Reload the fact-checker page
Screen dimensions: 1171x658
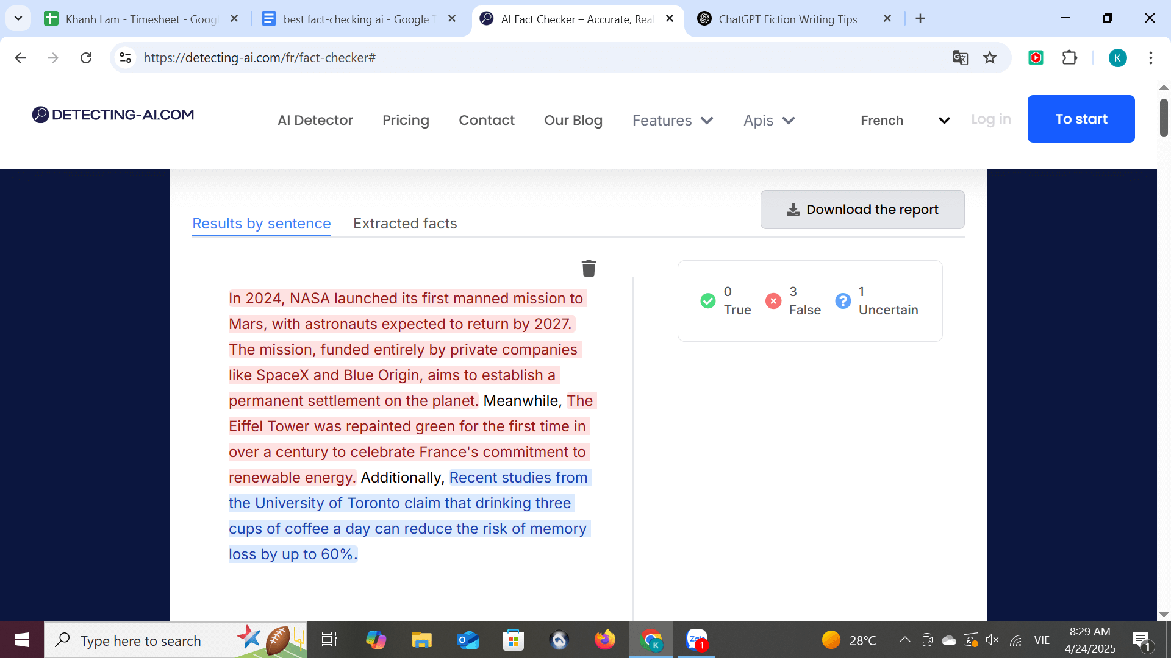(x=86, y=58)
